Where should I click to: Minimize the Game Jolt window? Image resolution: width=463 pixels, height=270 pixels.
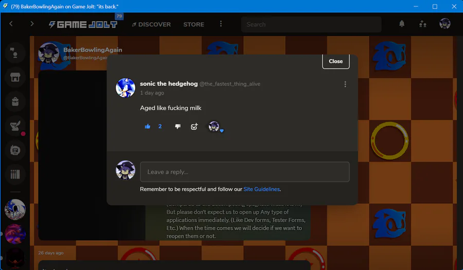(x=416, y=6)
